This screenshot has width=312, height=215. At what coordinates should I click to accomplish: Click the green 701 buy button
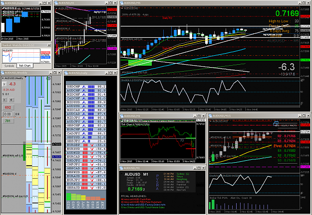coord(8,121)
